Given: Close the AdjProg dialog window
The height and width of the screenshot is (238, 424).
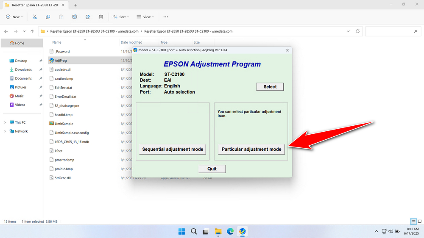Looking at the screenshot, I should (x=287, y=50).
